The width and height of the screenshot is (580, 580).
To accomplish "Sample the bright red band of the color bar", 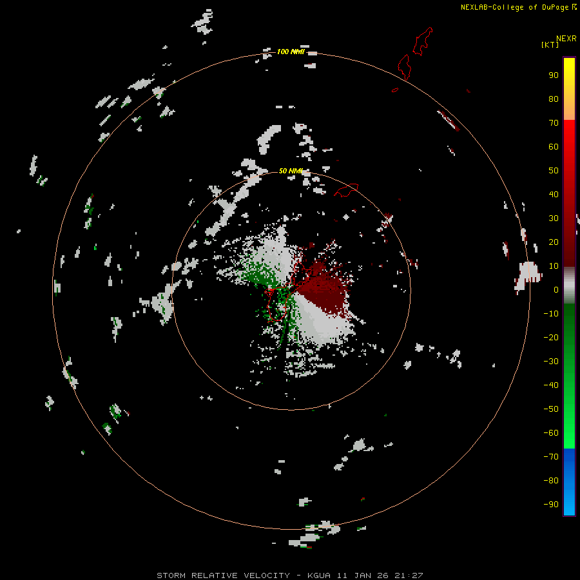I will pyautogui.click(x=569, y=135).
